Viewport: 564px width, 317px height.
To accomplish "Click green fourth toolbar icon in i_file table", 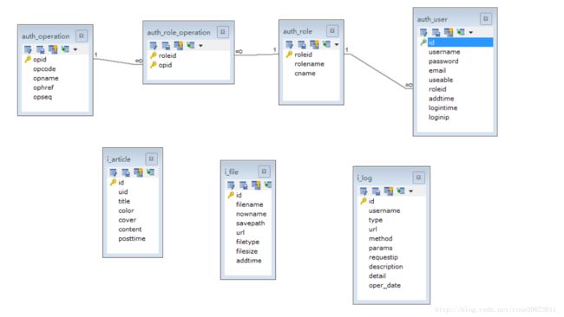I will coord(268,184).
